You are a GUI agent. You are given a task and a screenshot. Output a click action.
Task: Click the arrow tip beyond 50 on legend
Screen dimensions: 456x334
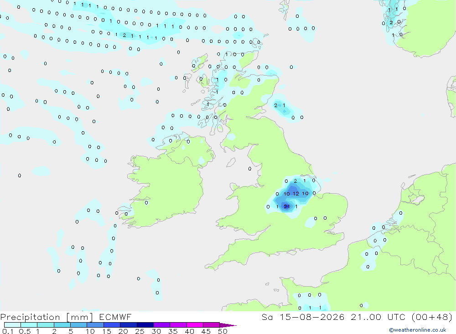coord(228,325)
